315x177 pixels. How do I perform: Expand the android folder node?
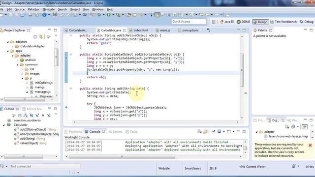point(18,60)
